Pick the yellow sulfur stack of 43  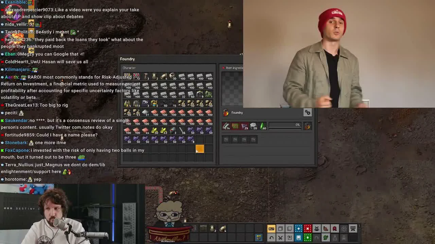163,131
